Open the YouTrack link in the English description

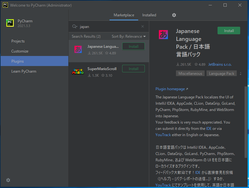click(x=163, y=135)
